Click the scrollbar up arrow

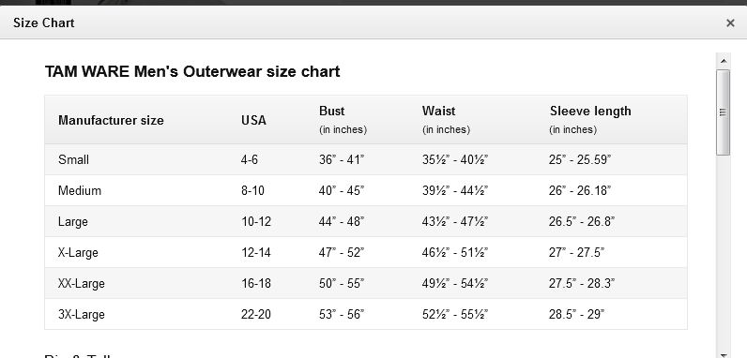(724, 61)
